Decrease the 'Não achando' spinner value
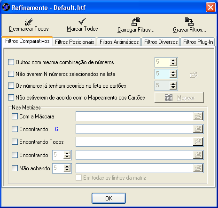This screenshot has width=218, height=208. click(67, 170)
